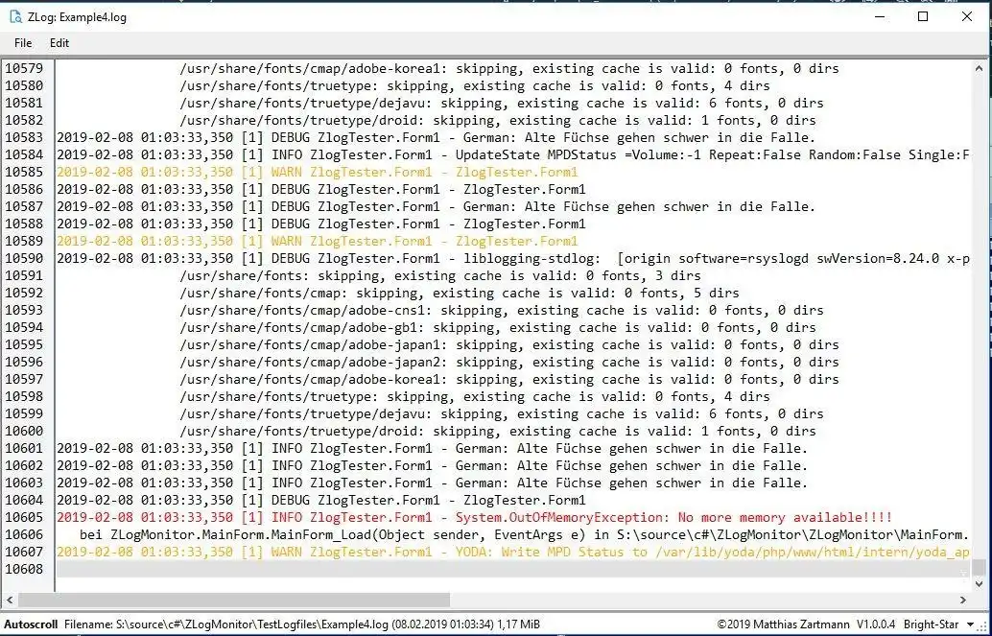Click the vertical scrollbar down arrow
The width and height of the screenshot is (992, 636).
[x=979, y=583]
